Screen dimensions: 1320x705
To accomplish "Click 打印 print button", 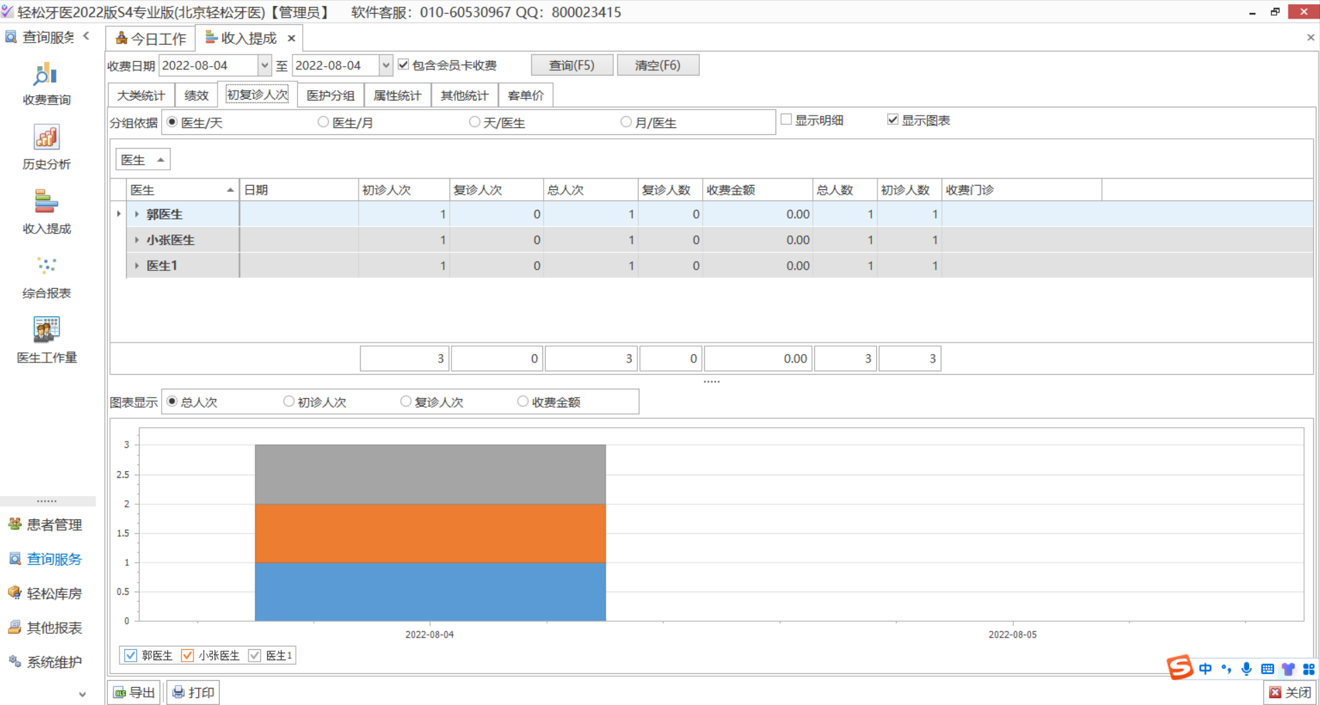I will coord(193,693).
